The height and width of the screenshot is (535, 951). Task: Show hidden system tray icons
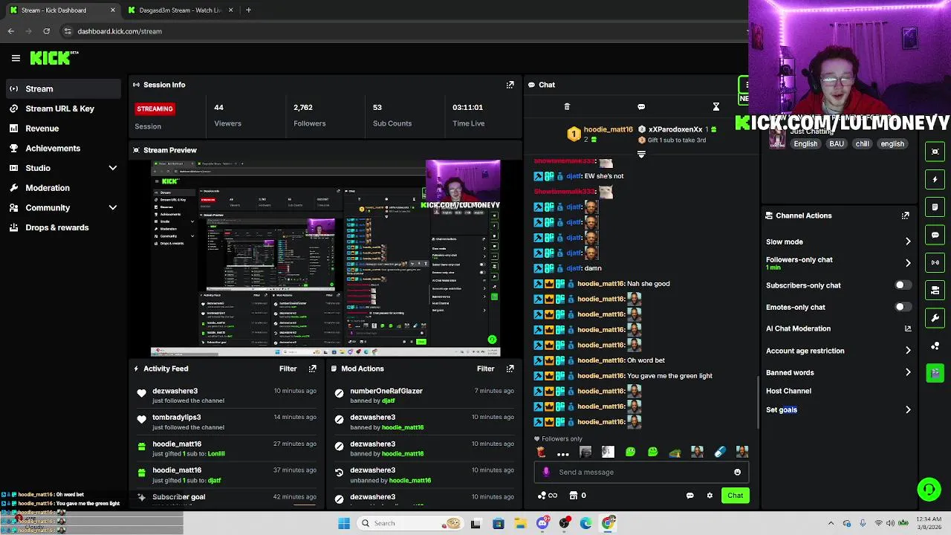pyautogui.click(x=831, y=523)
